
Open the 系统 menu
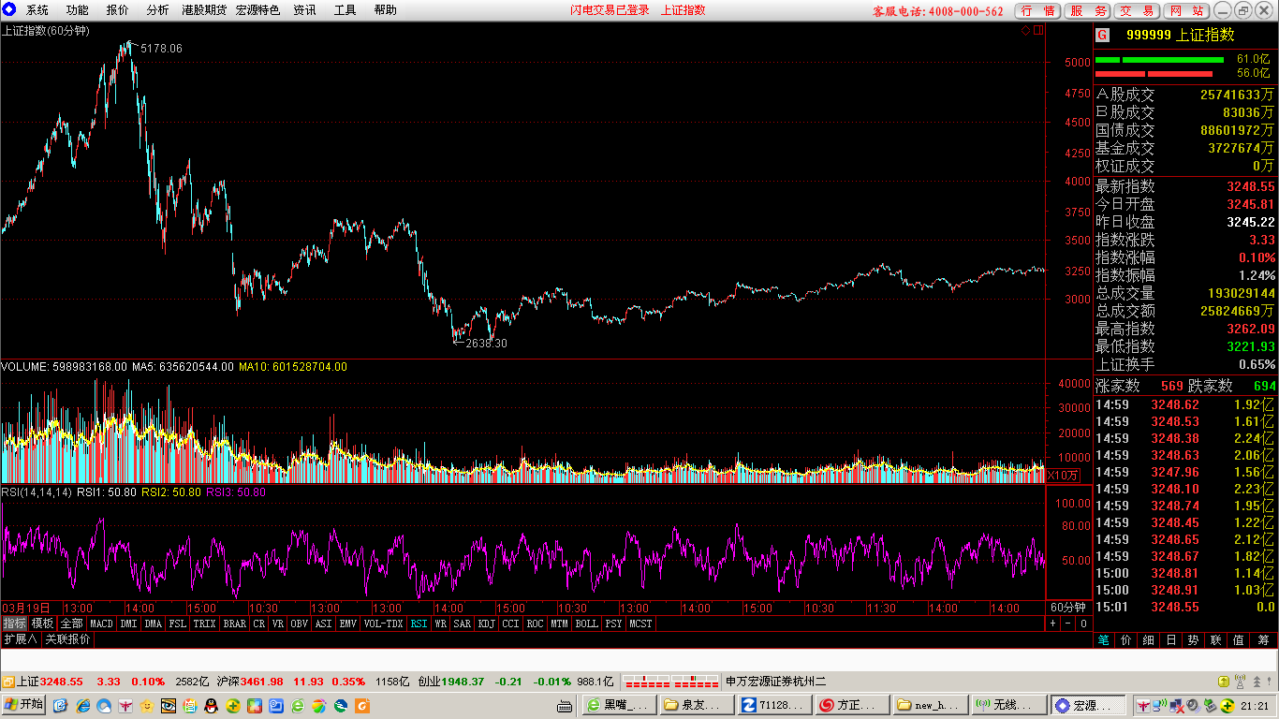point(37,10)
